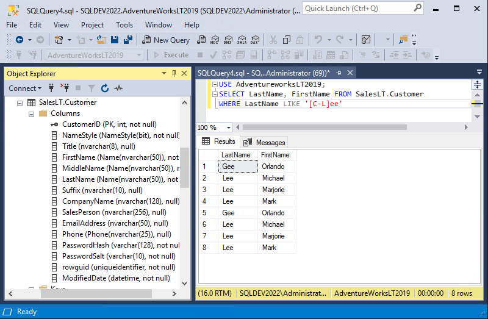This screenshot has width=488, height=319.
Task: Collapse the Columns folder node
Action: pyautogui.click(x=32, y=114)
